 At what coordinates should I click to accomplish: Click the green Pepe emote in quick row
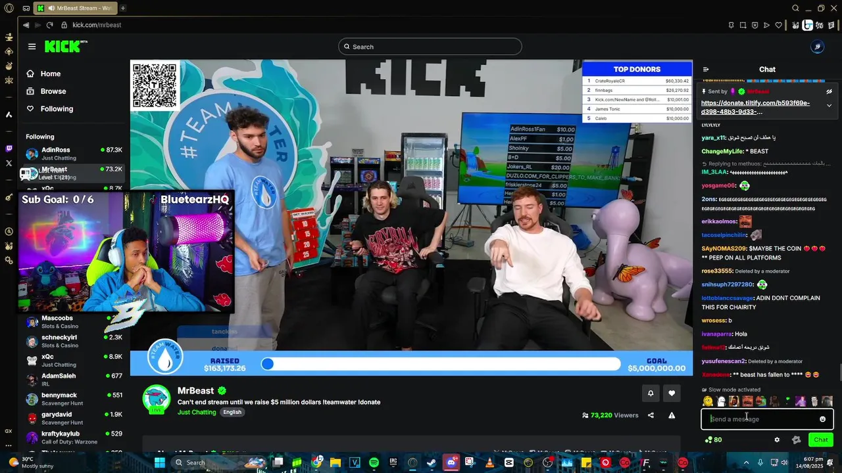760,401
